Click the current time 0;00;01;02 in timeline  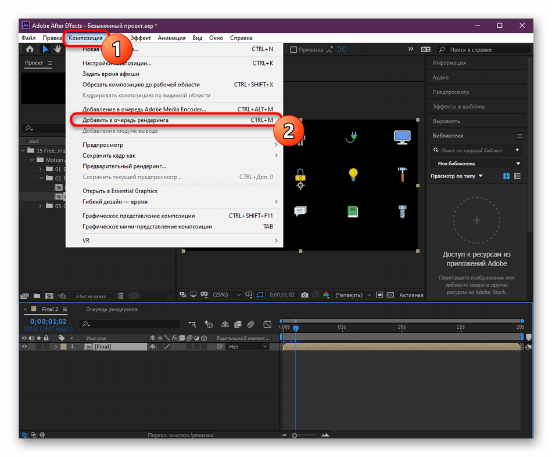(48, 321)
